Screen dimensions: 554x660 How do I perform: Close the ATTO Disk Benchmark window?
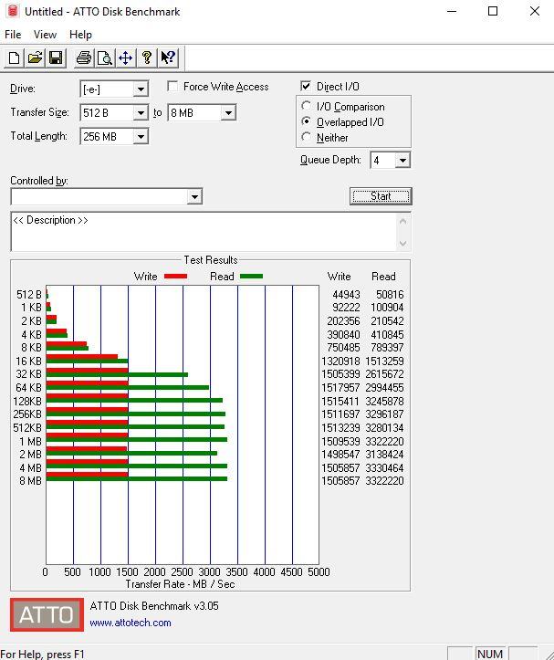[535, 11]
